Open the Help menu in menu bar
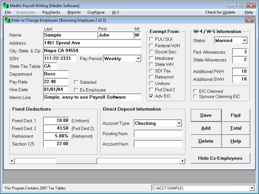The height and width of the screenshot is (194, 259). click(x=249, y=12)
